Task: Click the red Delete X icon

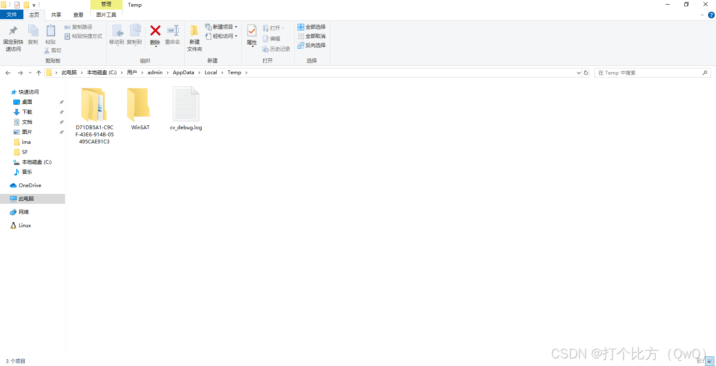Action: (x=155, y=30)
